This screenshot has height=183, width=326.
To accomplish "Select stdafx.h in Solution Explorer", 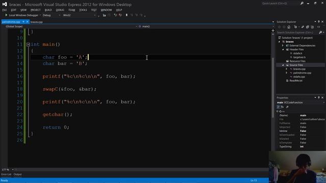I will coord(297,53).
